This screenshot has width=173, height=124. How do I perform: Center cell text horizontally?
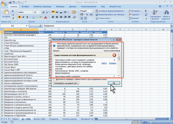tap(57, 17)
